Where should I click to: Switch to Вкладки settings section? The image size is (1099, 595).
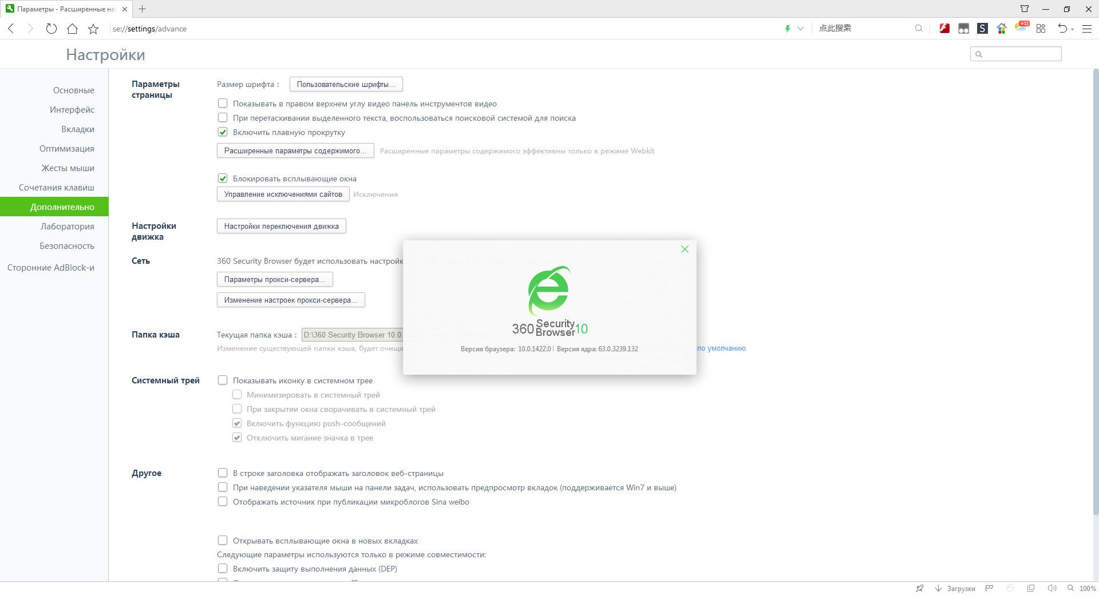(78, 129)
